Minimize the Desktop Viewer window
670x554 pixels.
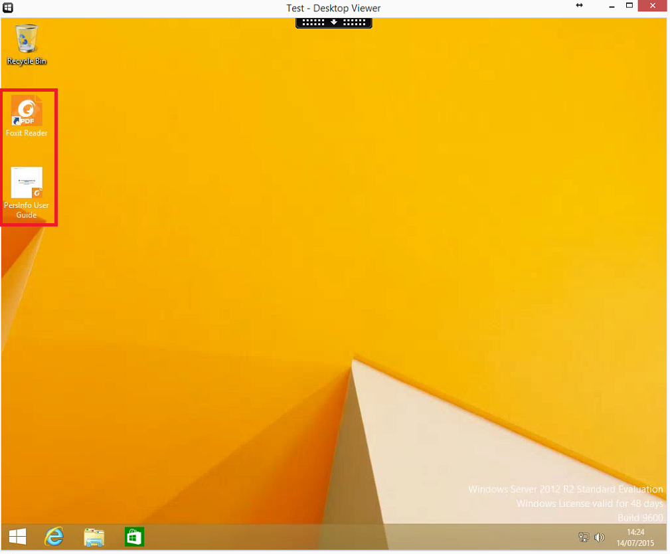(612, 7)
